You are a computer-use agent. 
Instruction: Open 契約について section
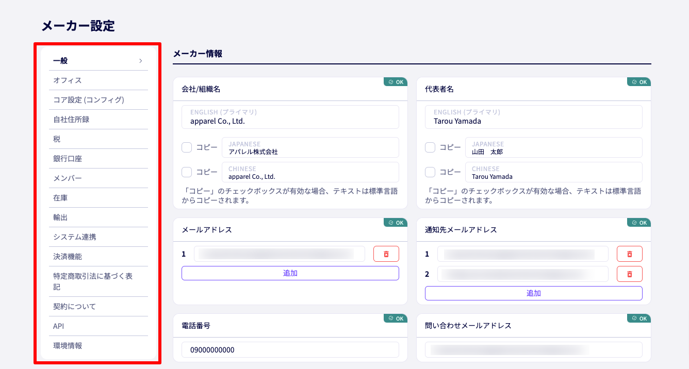coord(99,307)
